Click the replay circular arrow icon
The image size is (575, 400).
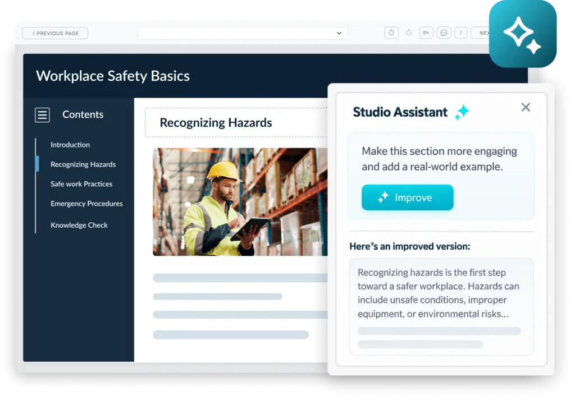391,33
